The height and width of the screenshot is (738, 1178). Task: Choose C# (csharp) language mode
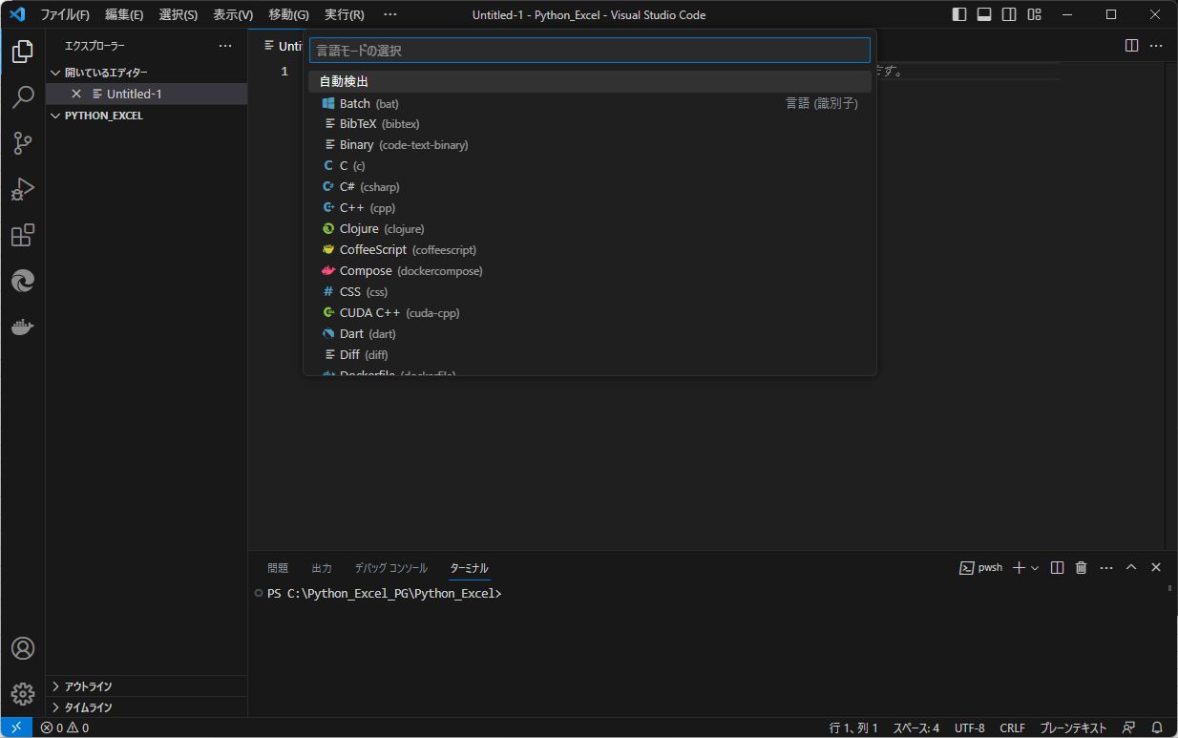pyautogui.click(x=590, y=187)
